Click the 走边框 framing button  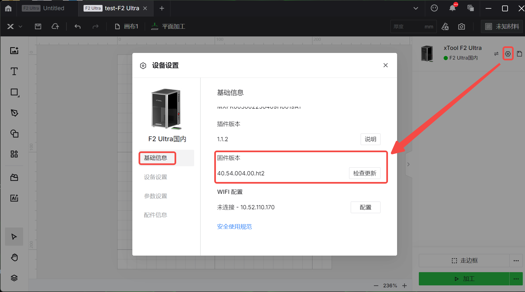coord(464,261)
